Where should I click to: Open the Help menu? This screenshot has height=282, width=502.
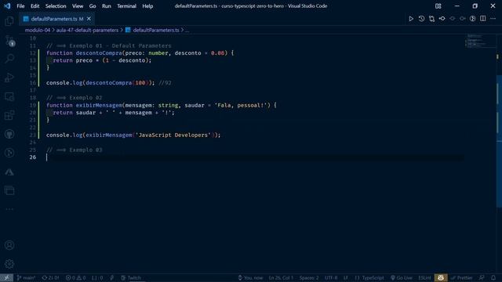(x=147, y=6)
